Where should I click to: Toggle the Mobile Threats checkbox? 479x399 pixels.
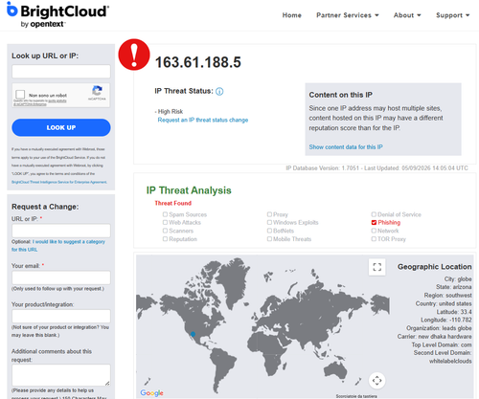tap(269, 239)
